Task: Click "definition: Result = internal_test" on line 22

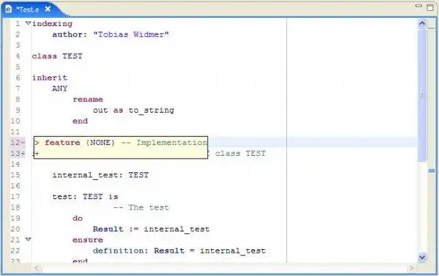Action: pos(179,251)
